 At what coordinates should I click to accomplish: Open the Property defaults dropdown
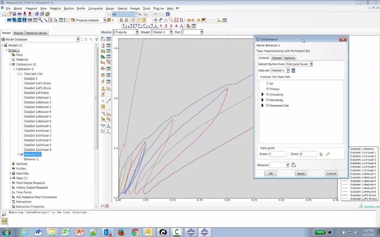[104, 20]
